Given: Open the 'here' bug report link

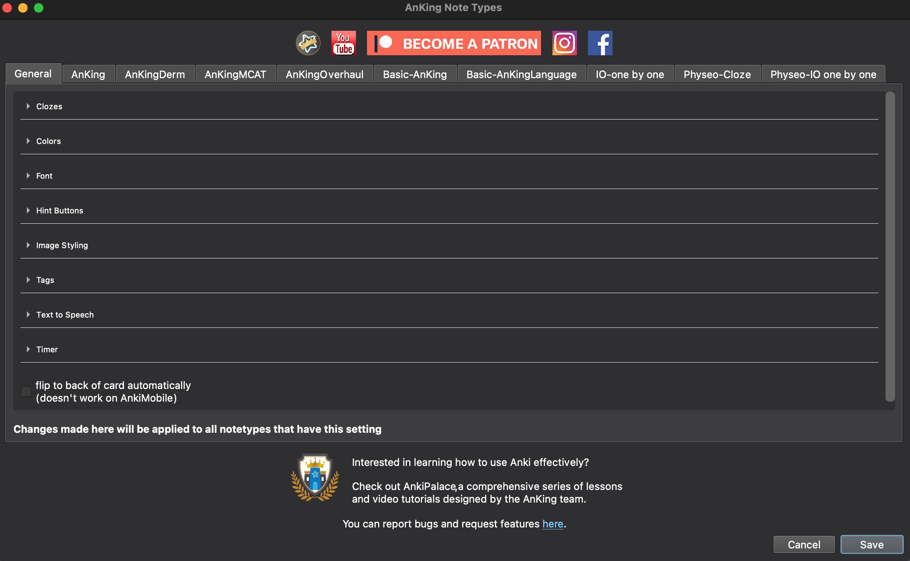Looking at the screenshot, I should 552,524.
